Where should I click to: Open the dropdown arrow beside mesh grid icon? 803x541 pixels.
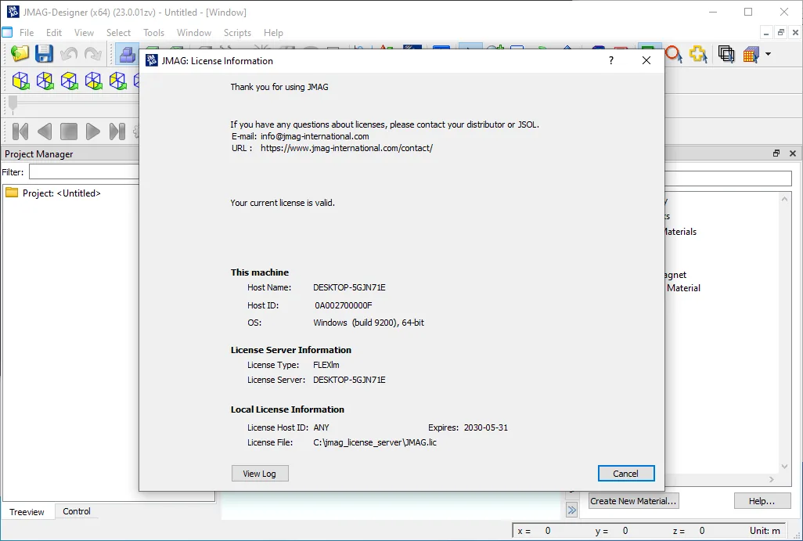[x=768, y=54]
